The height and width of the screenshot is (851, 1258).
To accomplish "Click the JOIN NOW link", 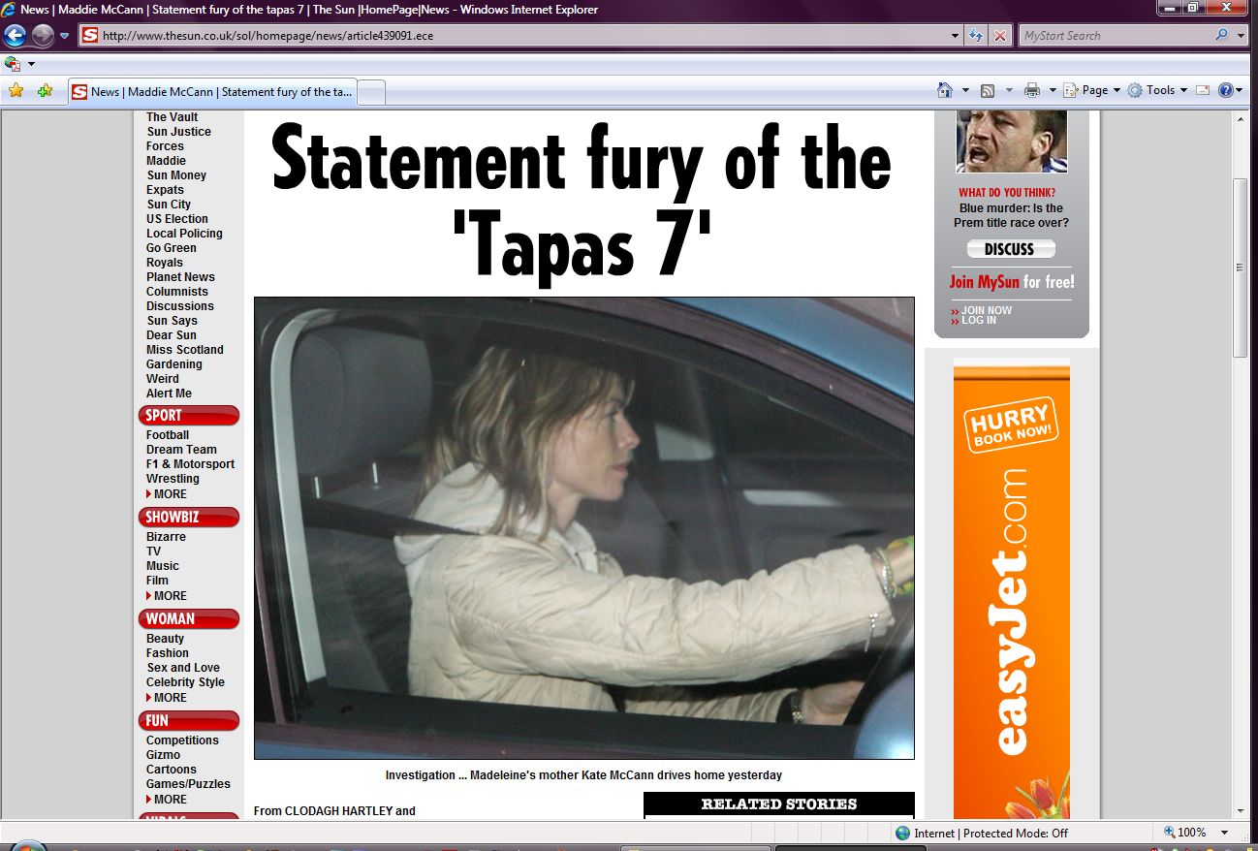I will (x=987, y=310).
